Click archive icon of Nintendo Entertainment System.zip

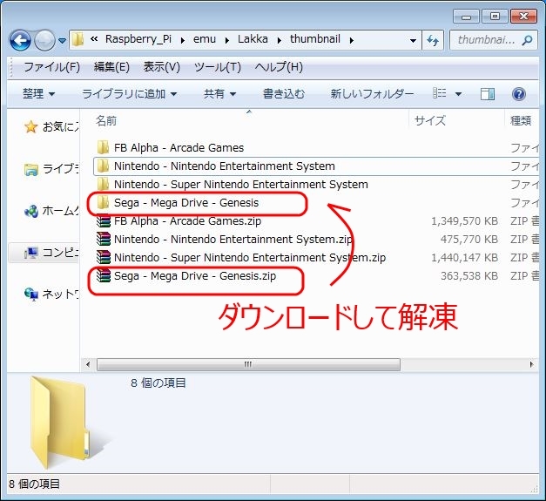[104, 240]
